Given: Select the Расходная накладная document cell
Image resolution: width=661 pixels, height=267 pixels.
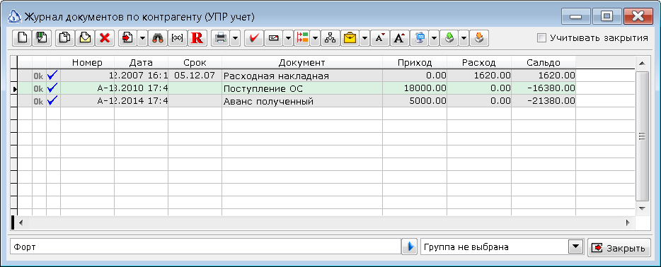Looking at the screenshot, I should 301,76.
